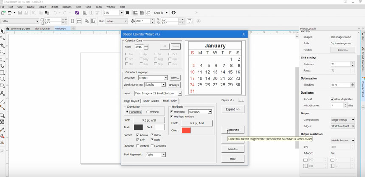Switch to Small: Header tab
The height and width of the screenshot is (177, 365).
(x=151, y=101)
